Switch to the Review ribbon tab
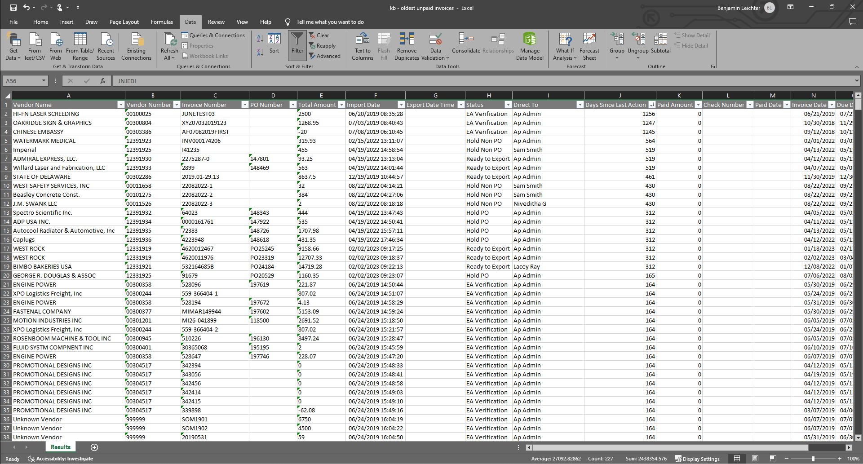Viewport: 863px width, 464px height. 216,22
